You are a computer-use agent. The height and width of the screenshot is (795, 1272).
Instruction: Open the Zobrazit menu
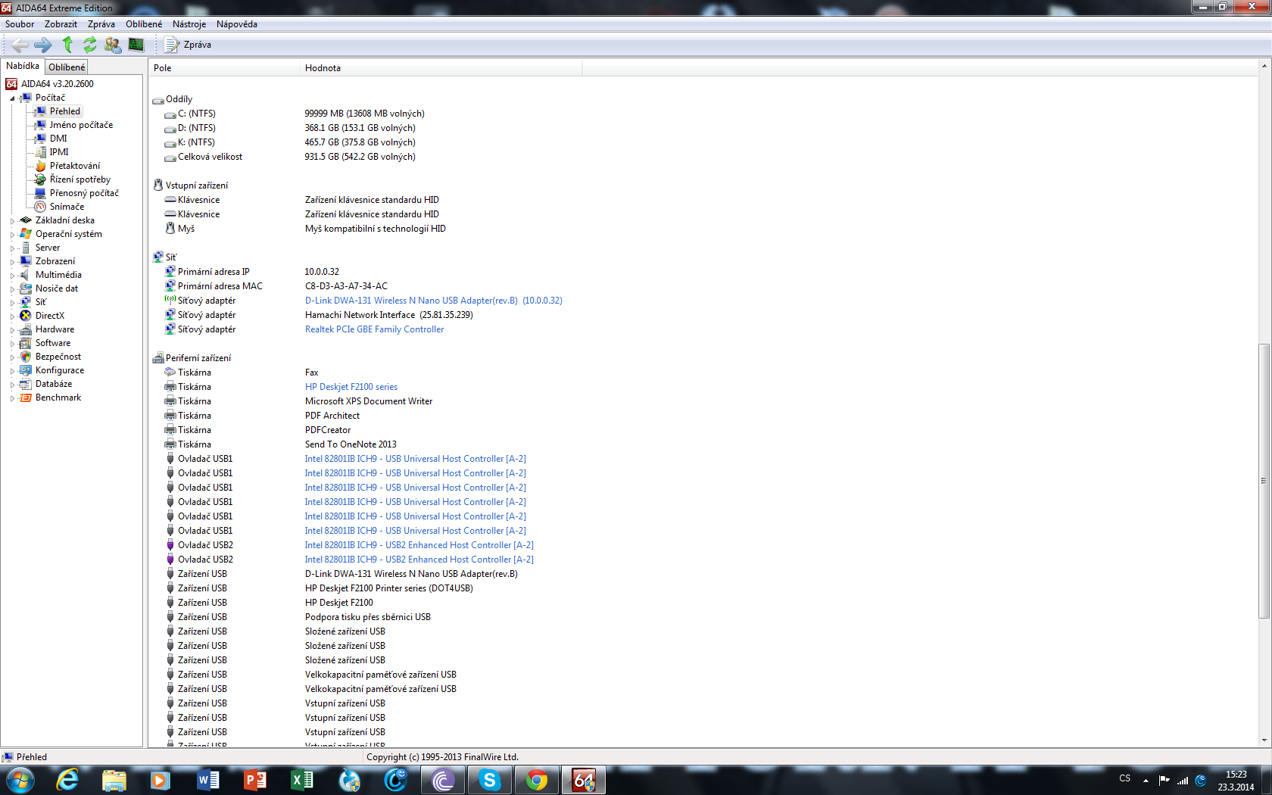[61, 24]
